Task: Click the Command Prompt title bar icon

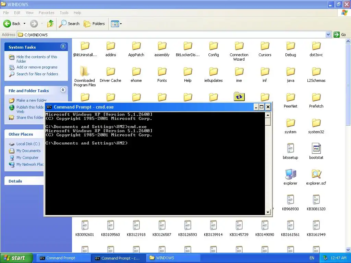Action: tap(49, 107)
